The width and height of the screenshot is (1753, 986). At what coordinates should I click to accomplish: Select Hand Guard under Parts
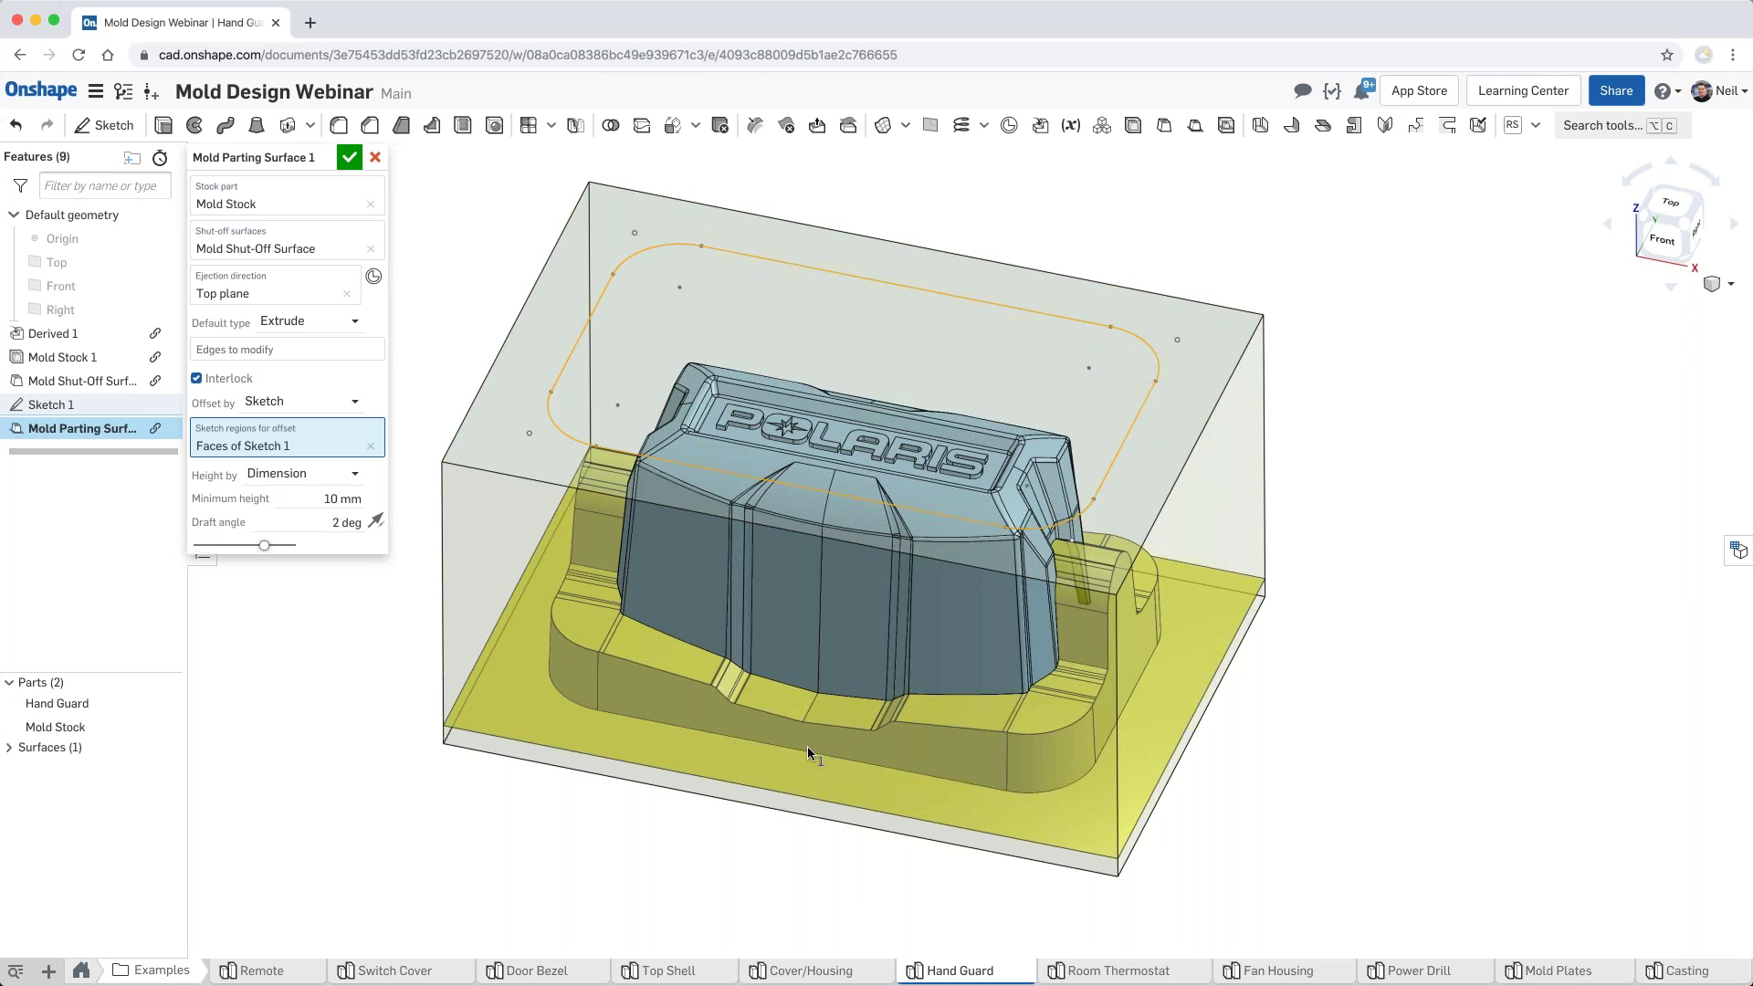(x=57, y=703)
